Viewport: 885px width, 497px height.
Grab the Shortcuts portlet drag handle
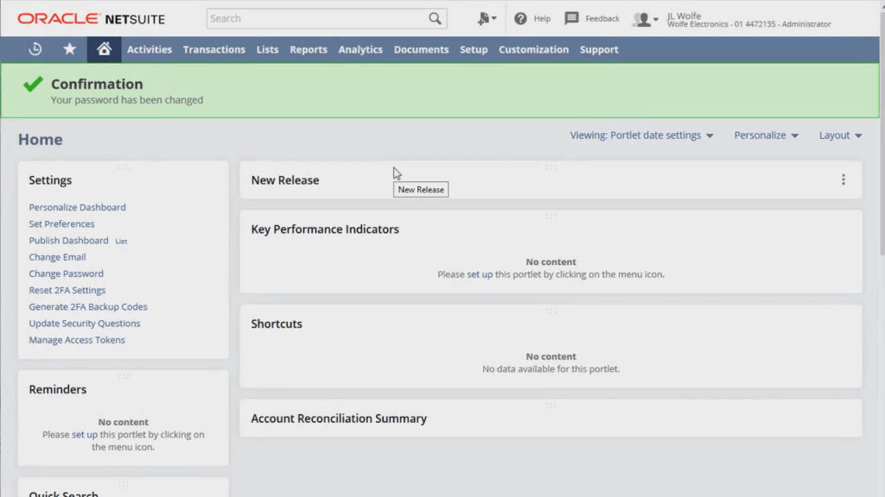551,311
